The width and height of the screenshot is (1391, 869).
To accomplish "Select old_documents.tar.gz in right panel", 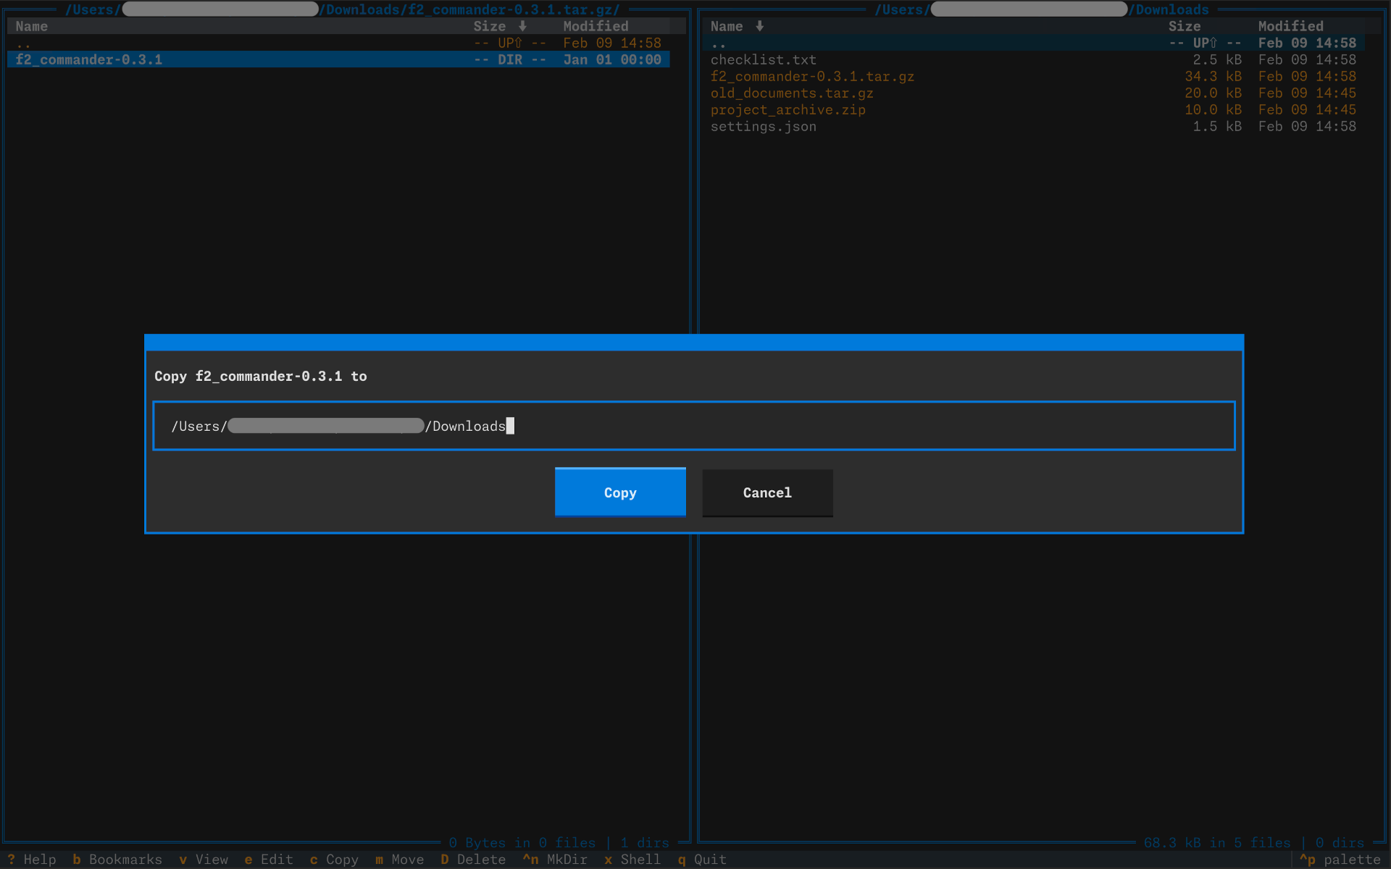I will tap(1033, 93).
